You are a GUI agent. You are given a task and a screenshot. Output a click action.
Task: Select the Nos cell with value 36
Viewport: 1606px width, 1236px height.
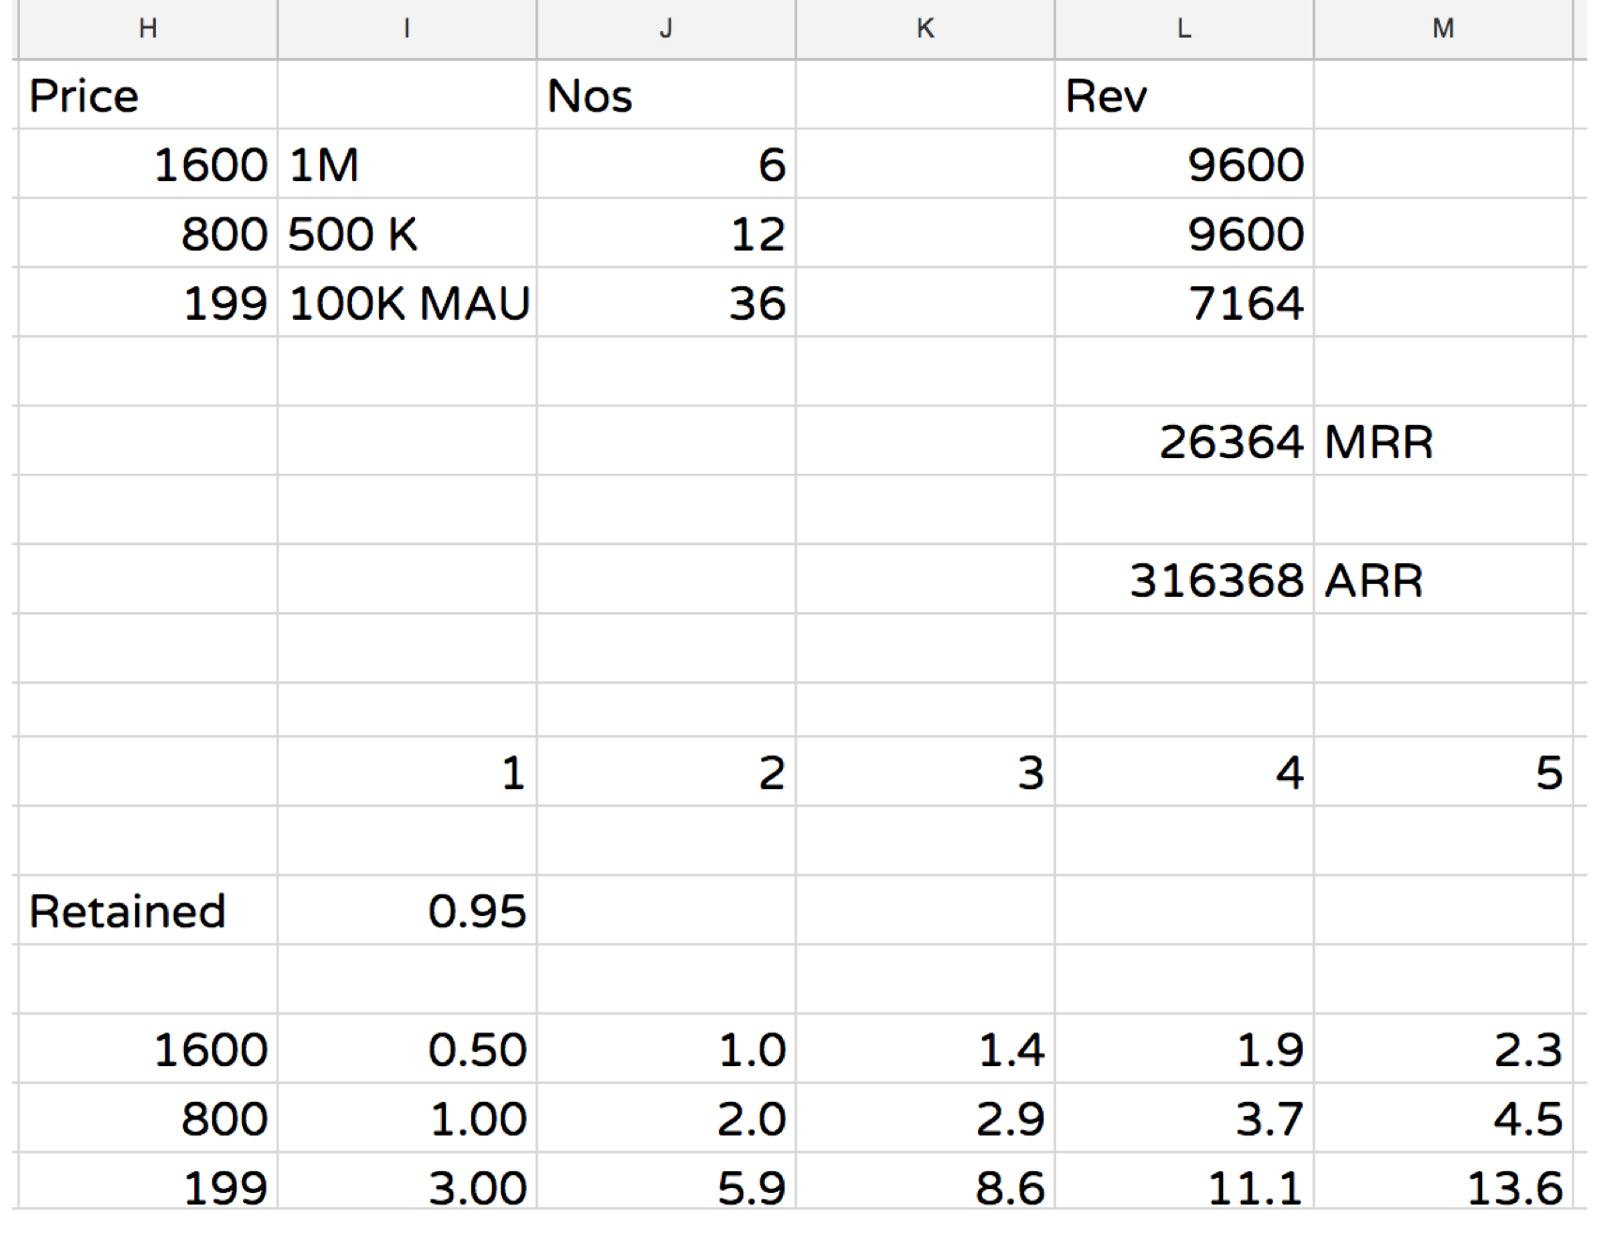(666, 303)
